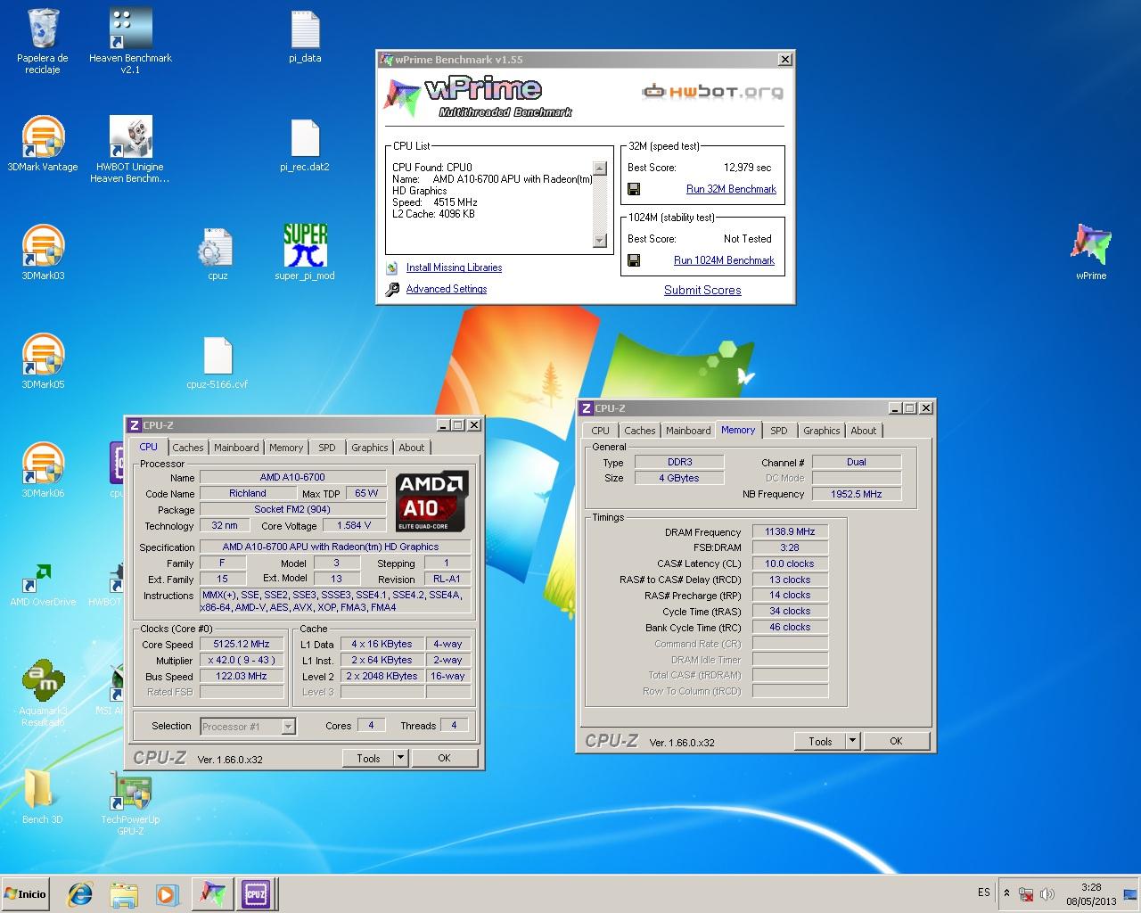Select pi_data file on desktop

(x=305, y=37)
